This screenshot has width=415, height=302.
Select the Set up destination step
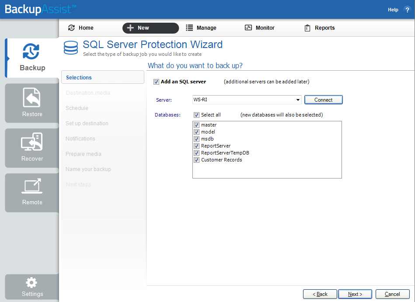(x=87, y=124)
